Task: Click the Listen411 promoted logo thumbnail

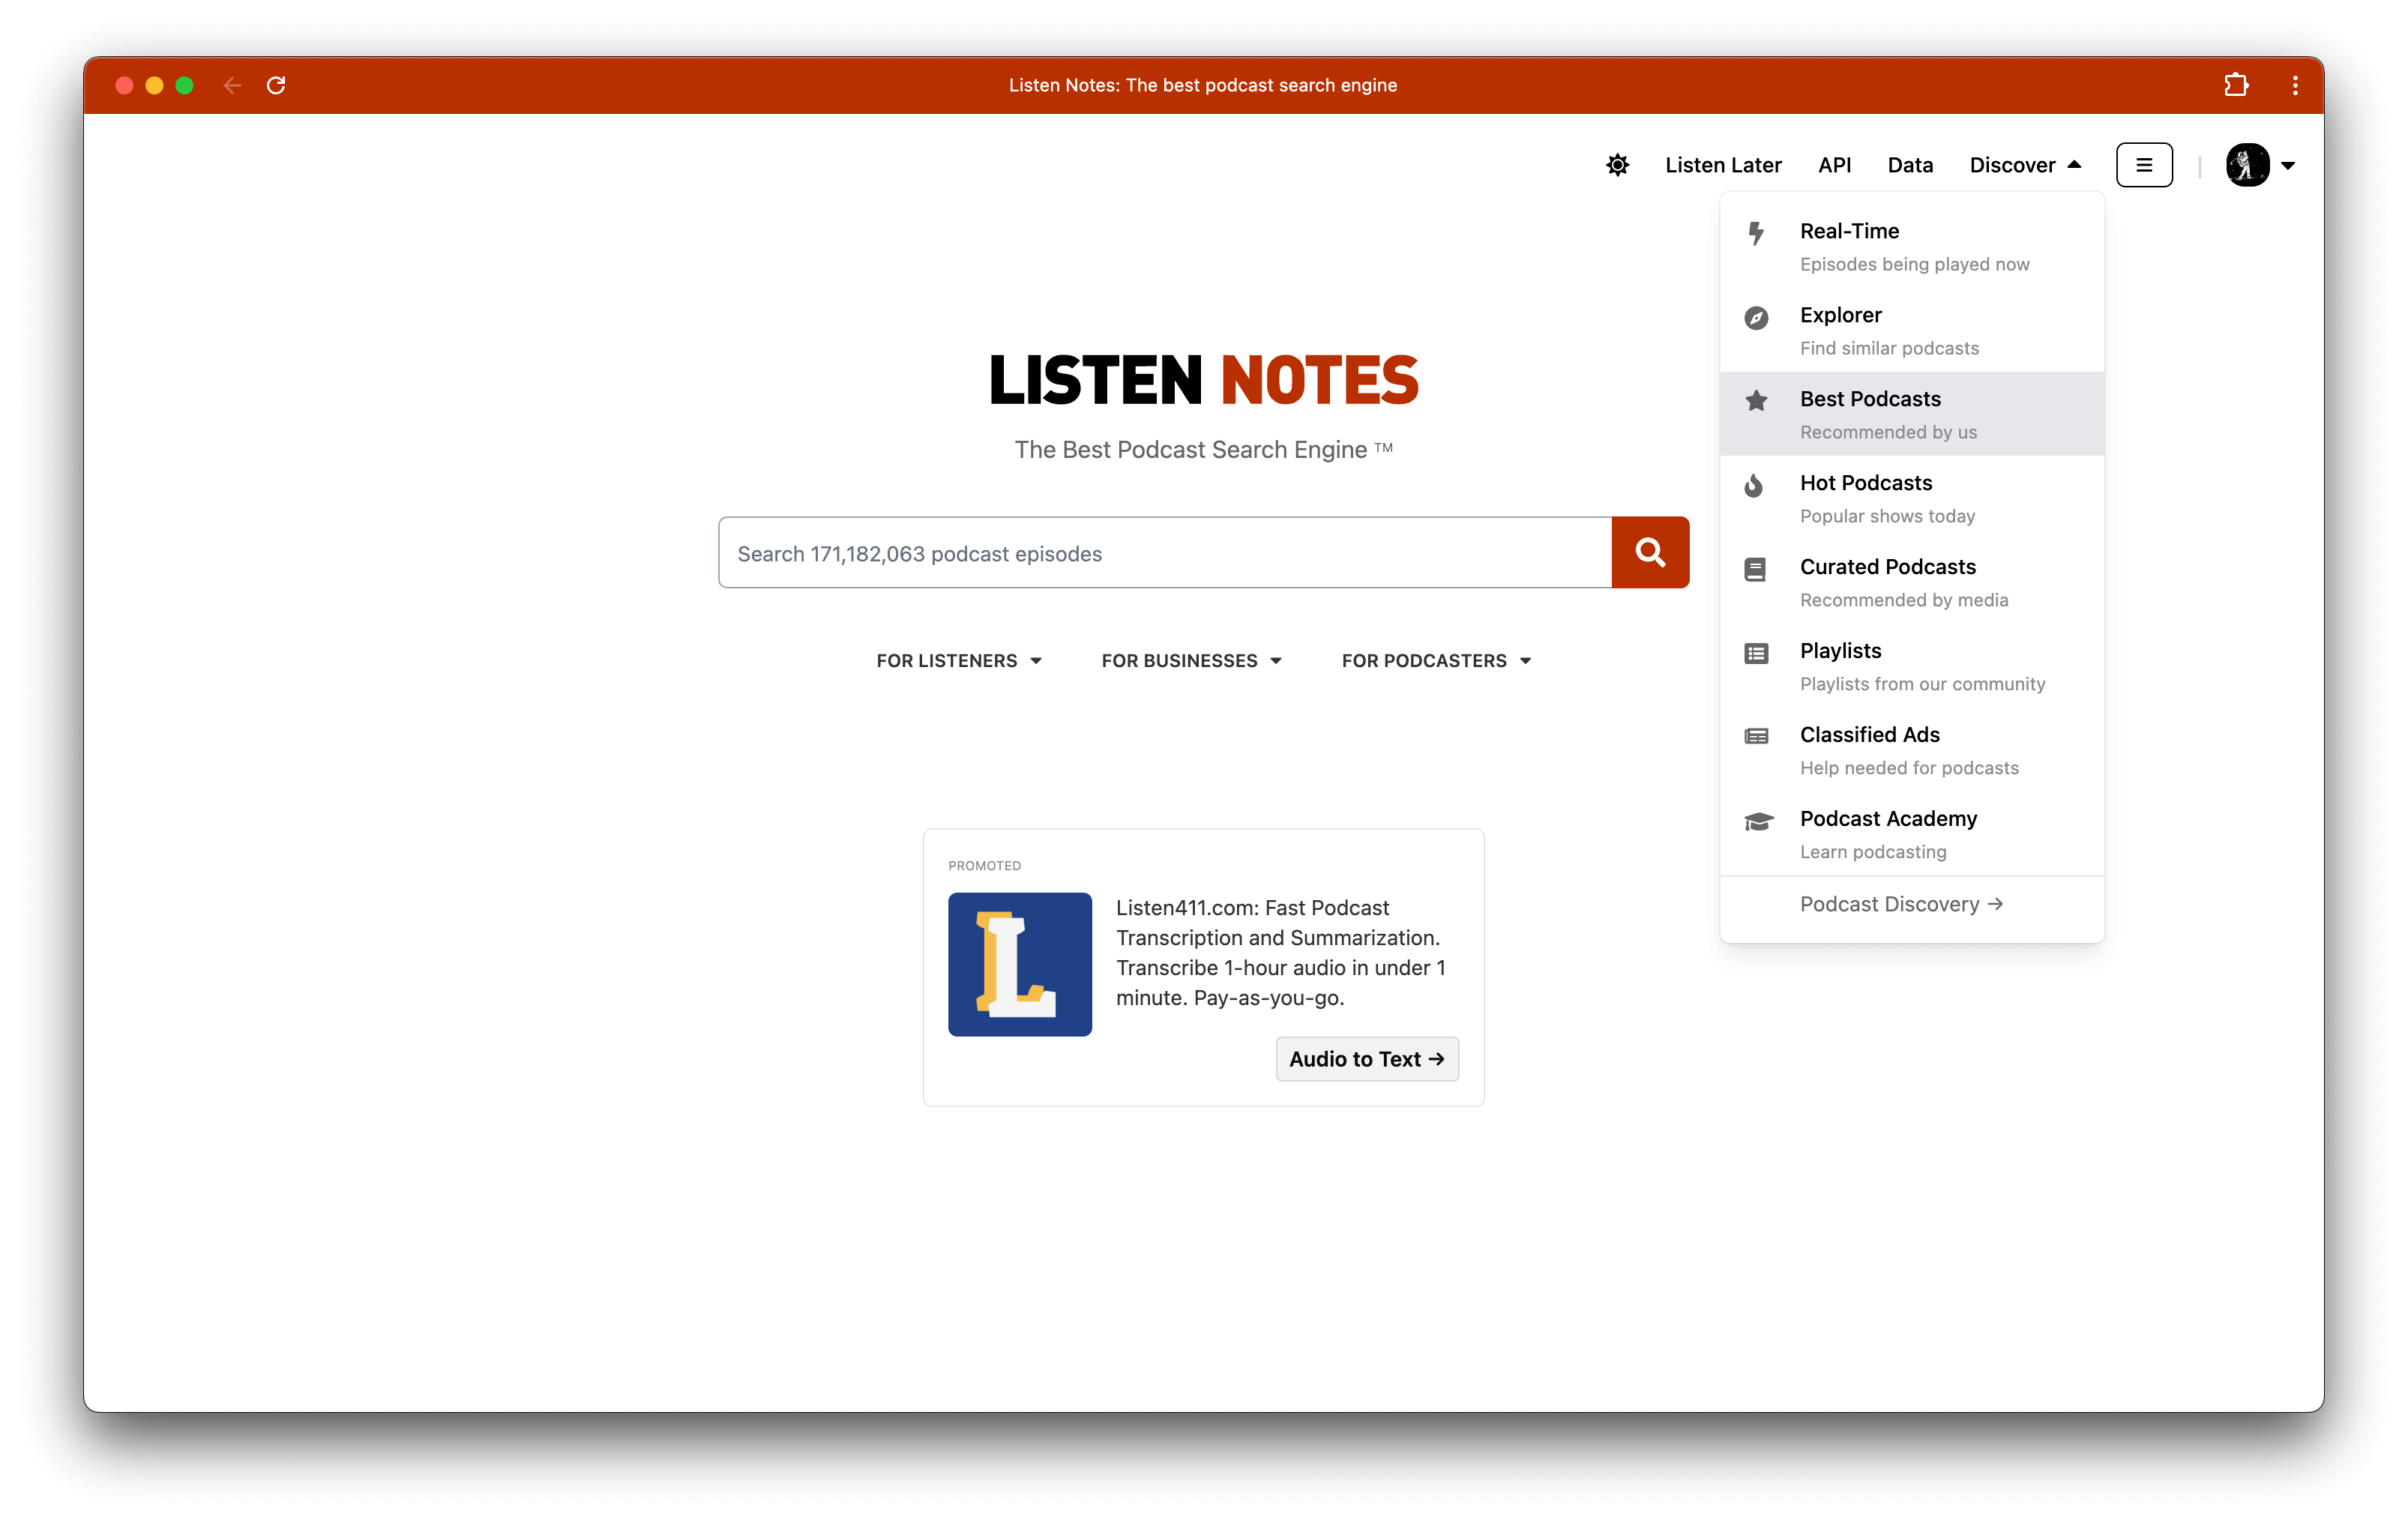Action: click(1019, 964)
